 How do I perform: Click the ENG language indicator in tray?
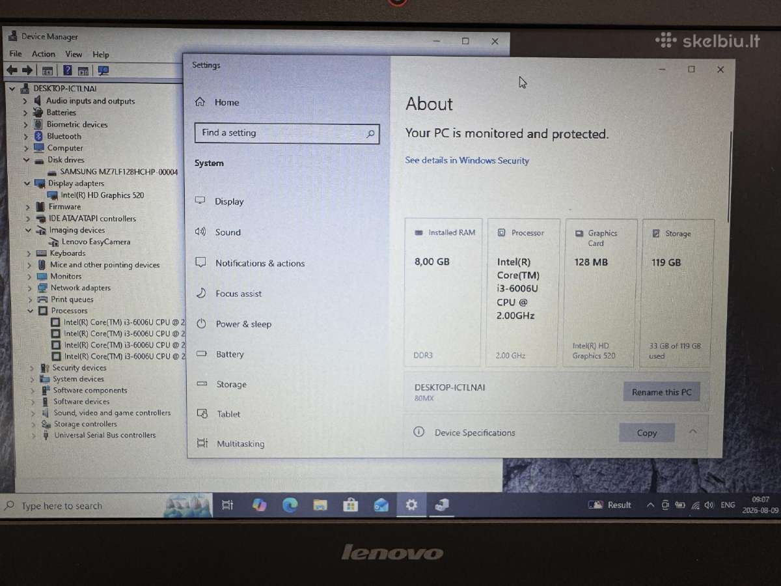coord(728,505)
